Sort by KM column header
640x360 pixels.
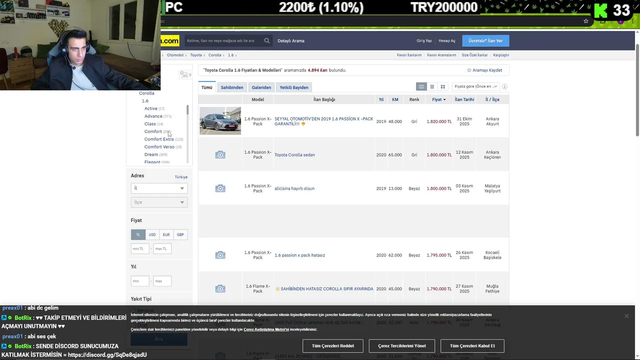tap(395, 99)
